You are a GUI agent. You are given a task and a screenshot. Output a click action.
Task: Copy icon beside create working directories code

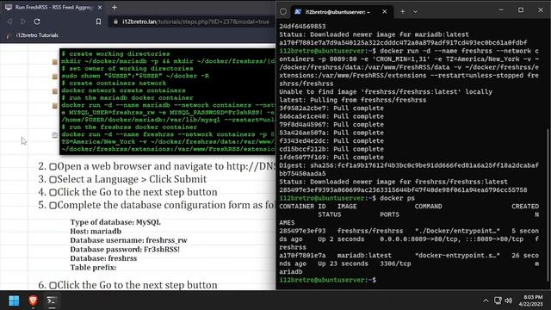click(55, 62)
